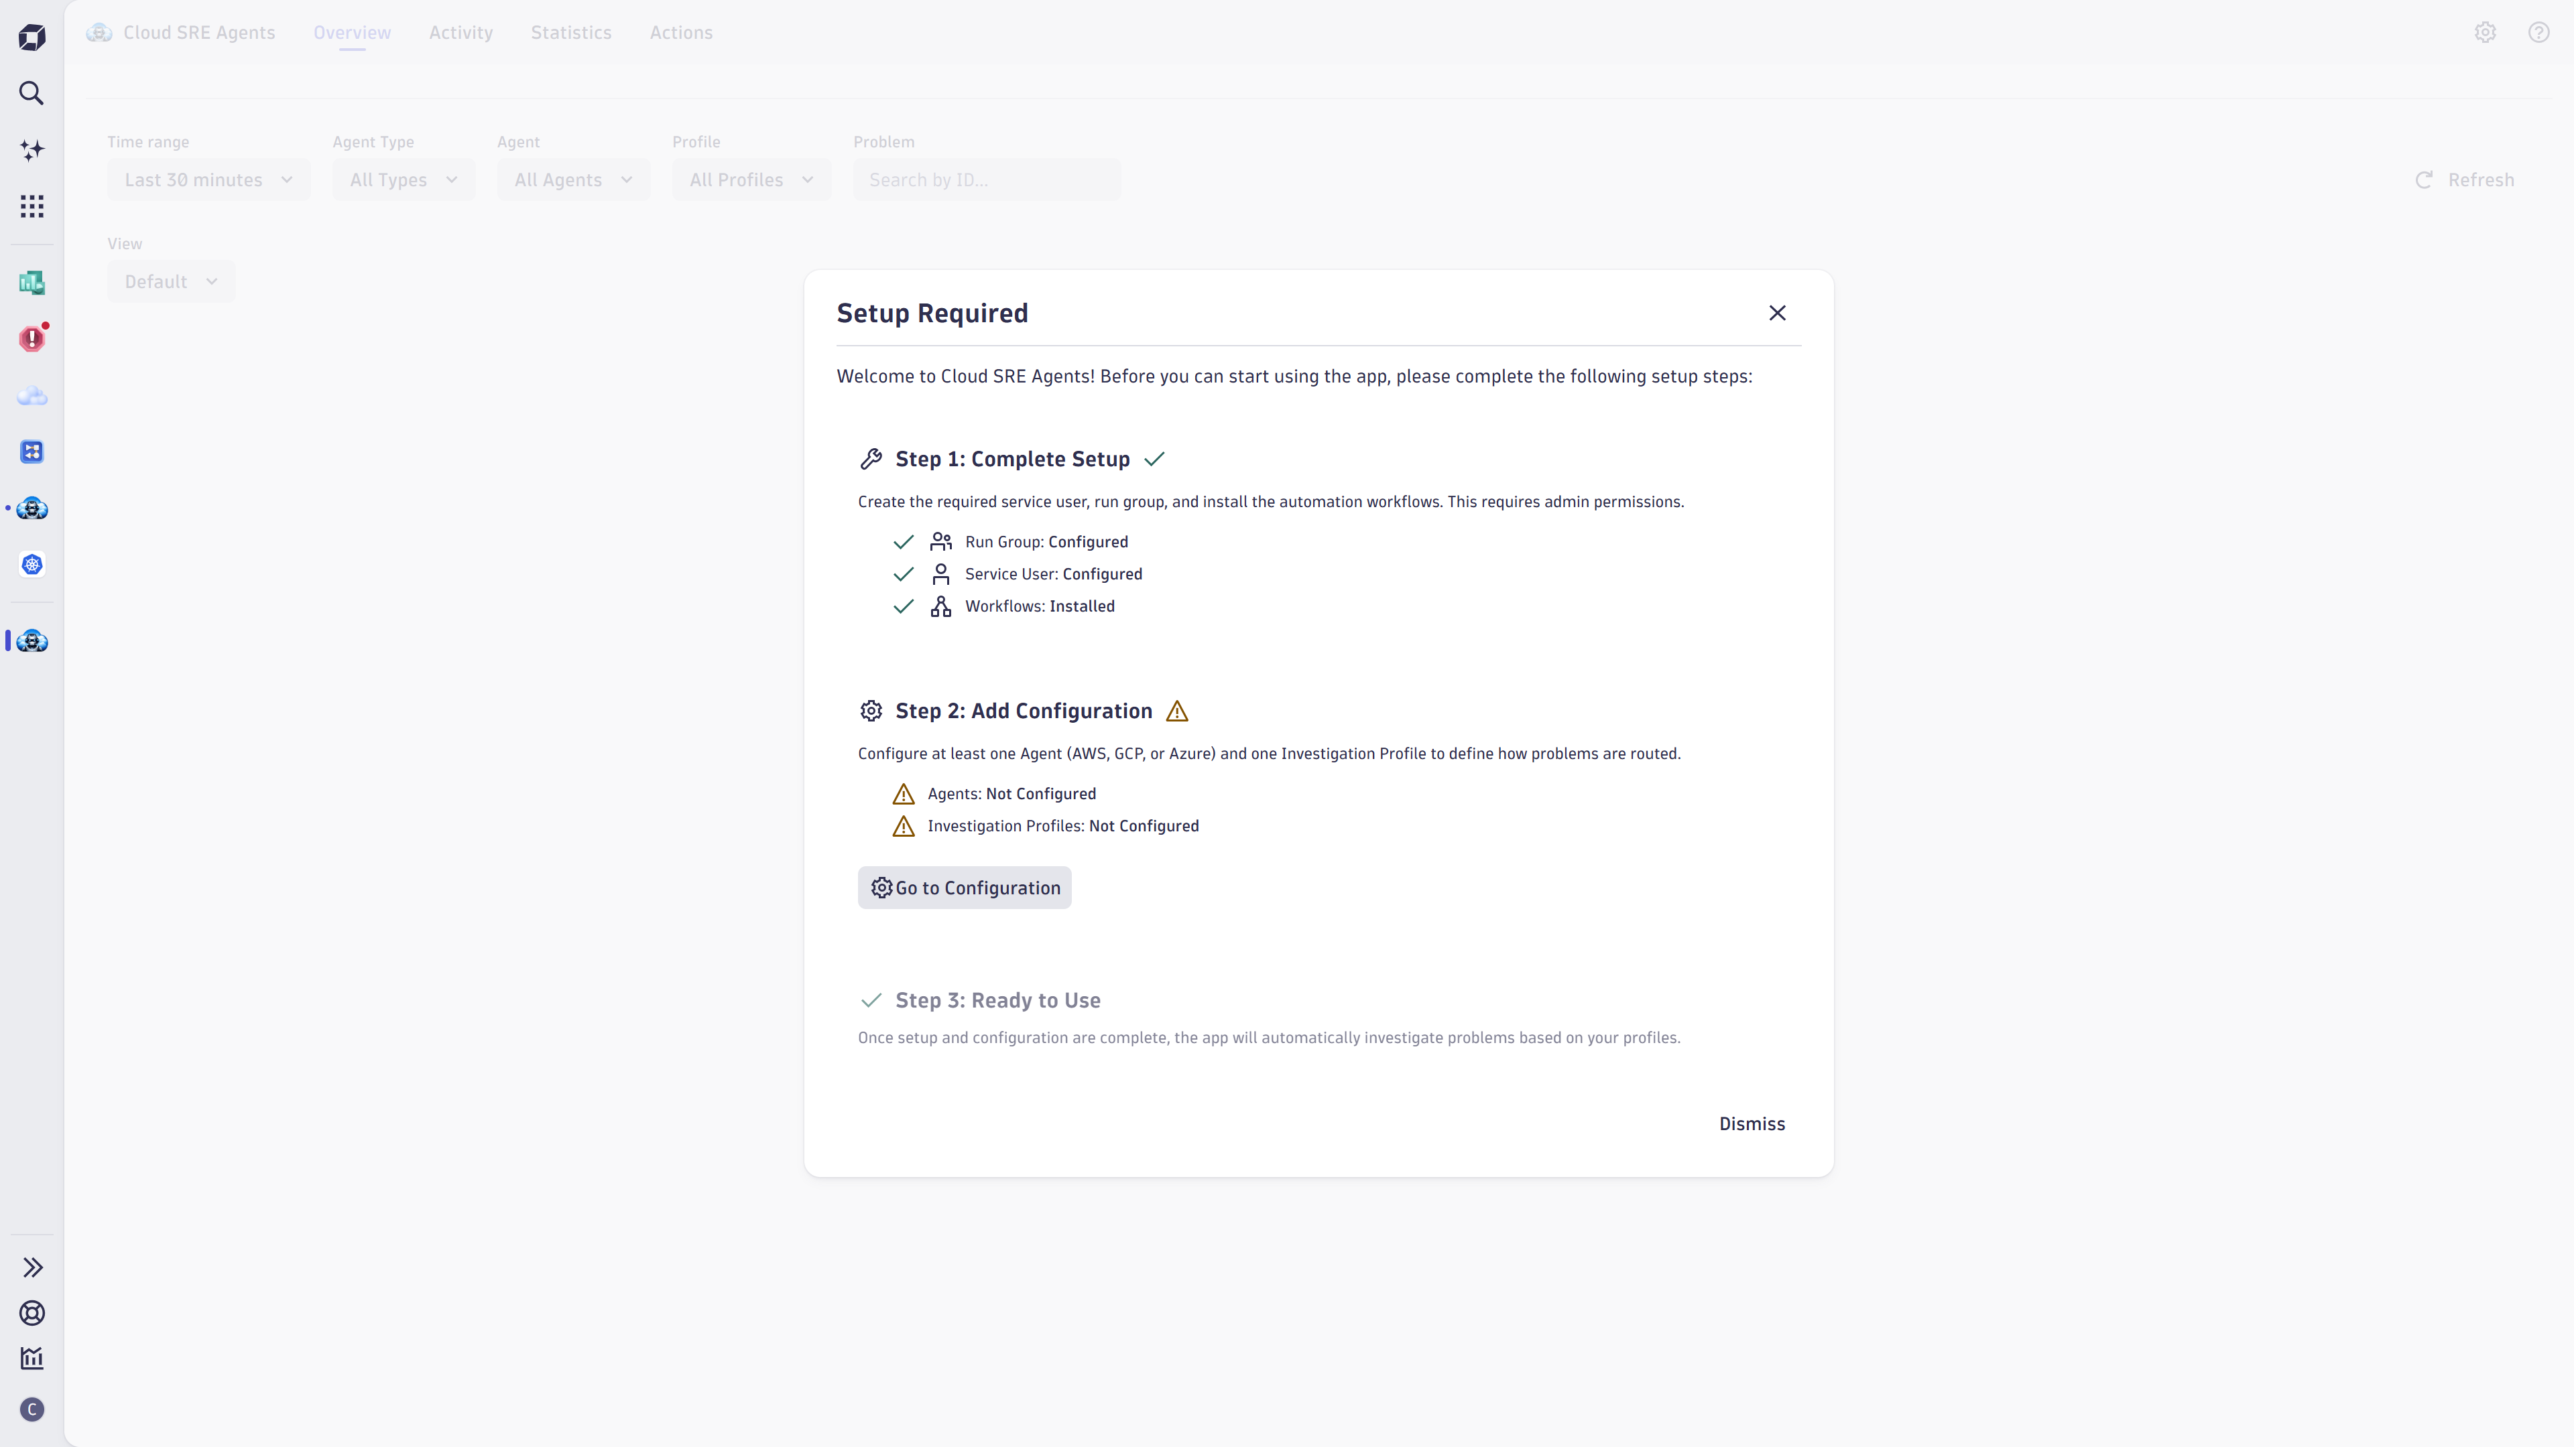Image resolution: width=2574 pixels, height=1447 pixels.
Task: Click the 'Step 3: Ready to Use' heading
Action: (997, 1000)
